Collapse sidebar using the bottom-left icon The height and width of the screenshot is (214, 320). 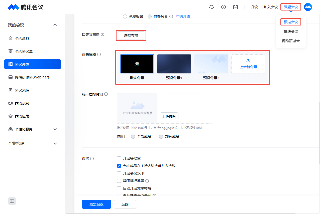pyautogui.click(x=12, y=201)
